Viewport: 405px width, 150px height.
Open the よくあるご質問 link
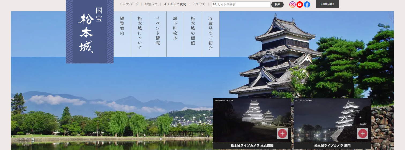click(x=175, y=4)
